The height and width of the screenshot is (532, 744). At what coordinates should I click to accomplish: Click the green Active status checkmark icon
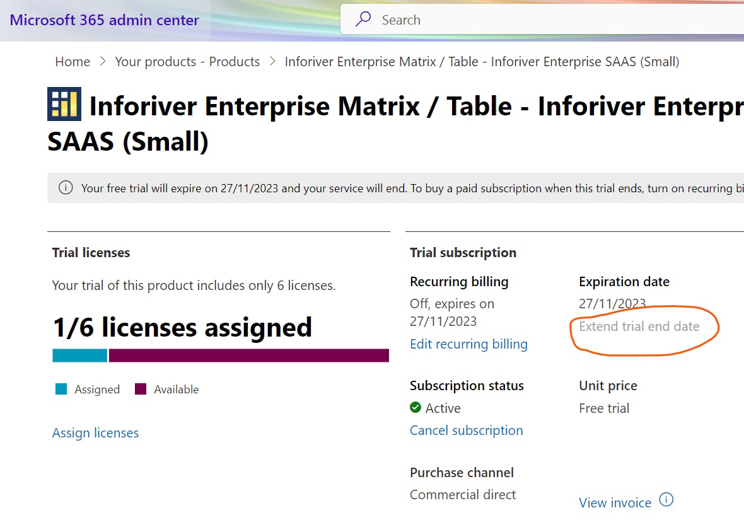tap(416, 408)
